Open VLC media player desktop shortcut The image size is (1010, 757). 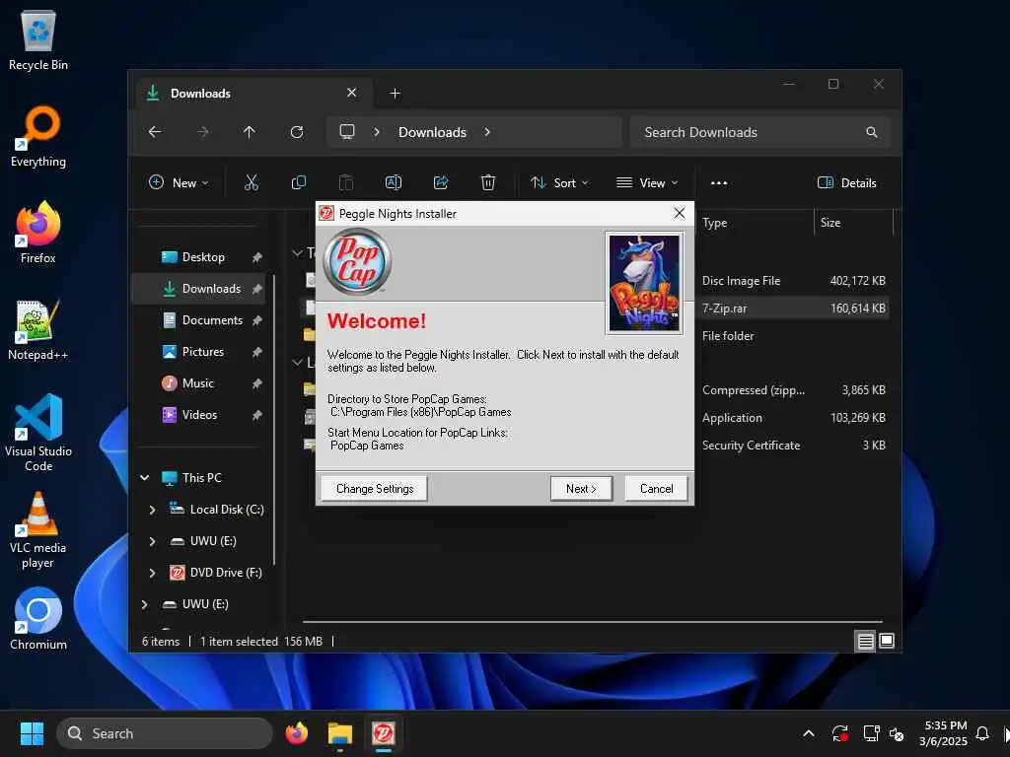tap(38, 530)
